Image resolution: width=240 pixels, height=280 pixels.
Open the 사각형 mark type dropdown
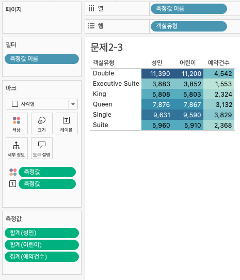[42, 104]
